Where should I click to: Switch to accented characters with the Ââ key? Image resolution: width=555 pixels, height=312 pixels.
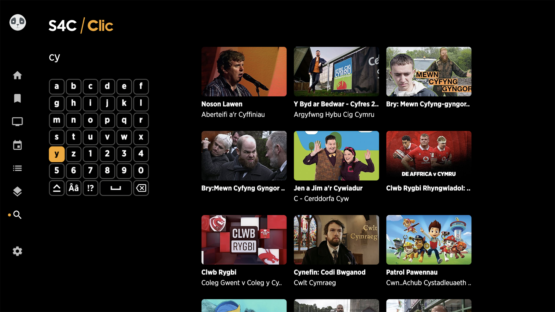point(73,188)
